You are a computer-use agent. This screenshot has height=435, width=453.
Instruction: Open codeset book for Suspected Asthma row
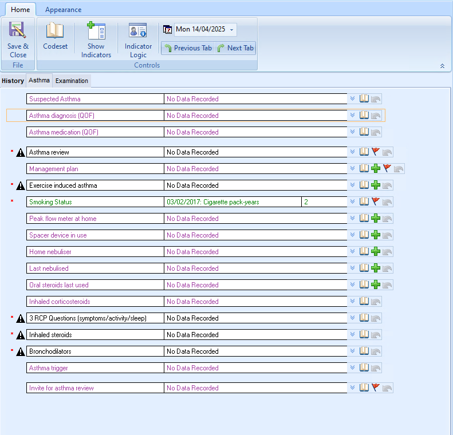tap(364, 98)
